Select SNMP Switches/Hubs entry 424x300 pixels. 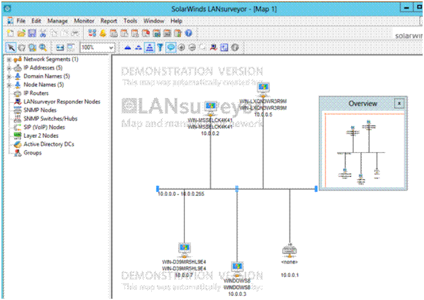click(x=51, y=119)
